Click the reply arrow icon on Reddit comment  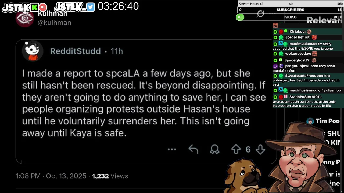(x=193, y=149)
